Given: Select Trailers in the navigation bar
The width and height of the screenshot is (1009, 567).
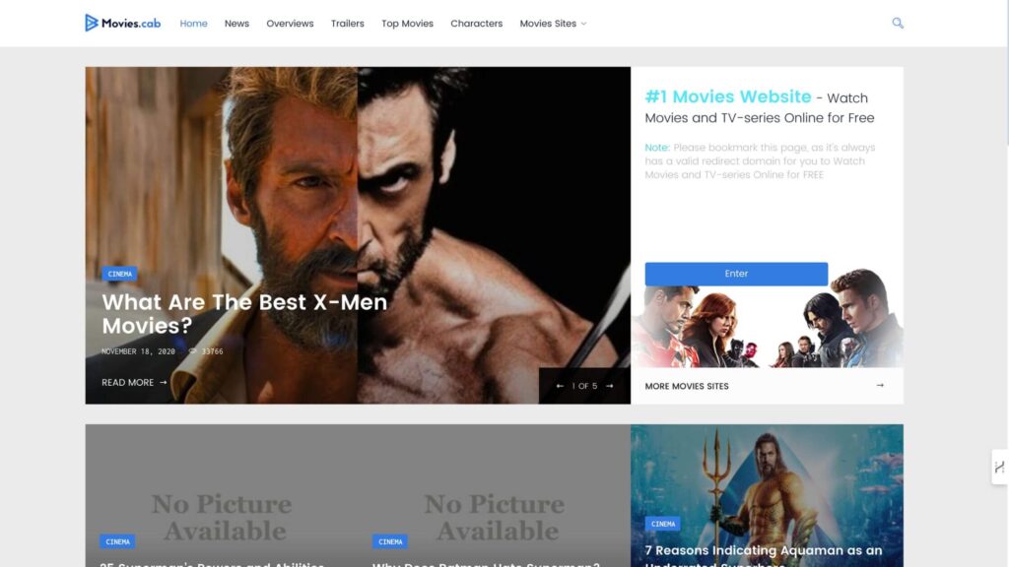Looking at the screenshot, I should tap(347, 24).
